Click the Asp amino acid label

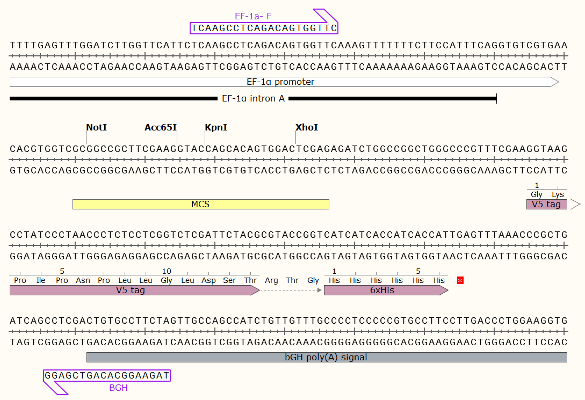click(208, 280)
